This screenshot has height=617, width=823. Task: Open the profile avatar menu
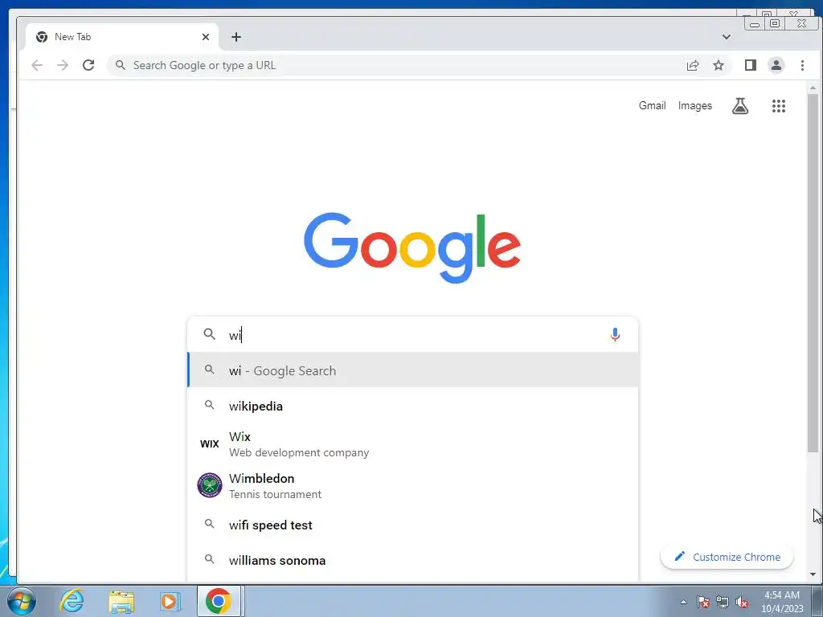point(776,65)
